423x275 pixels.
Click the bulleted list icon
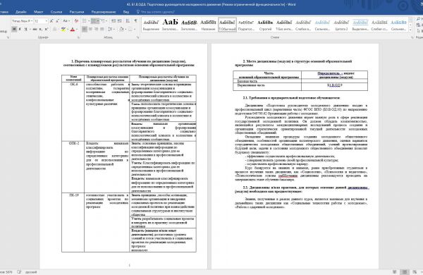pos(84,20)
